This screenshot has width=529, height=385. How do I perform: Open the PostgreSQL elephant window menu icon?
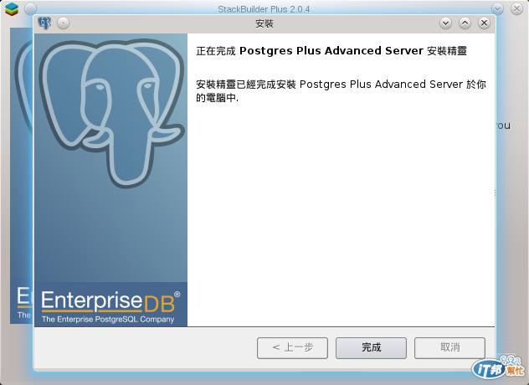(x=44, y=23)
